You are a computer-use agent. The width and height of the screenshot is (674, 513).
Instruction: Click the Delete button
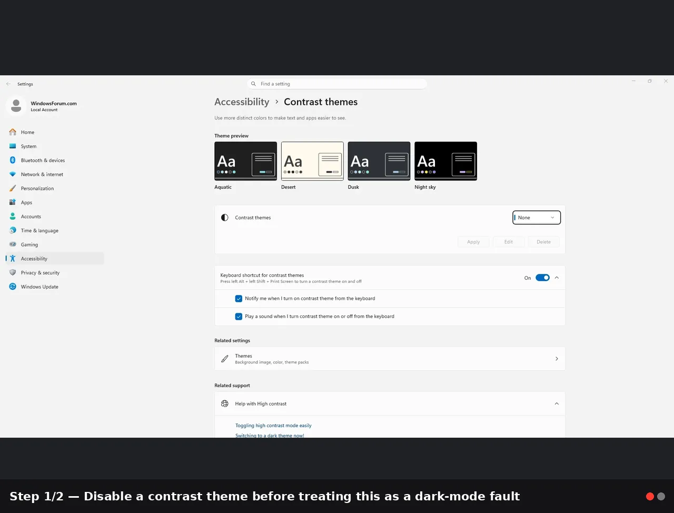click(543, 242)
